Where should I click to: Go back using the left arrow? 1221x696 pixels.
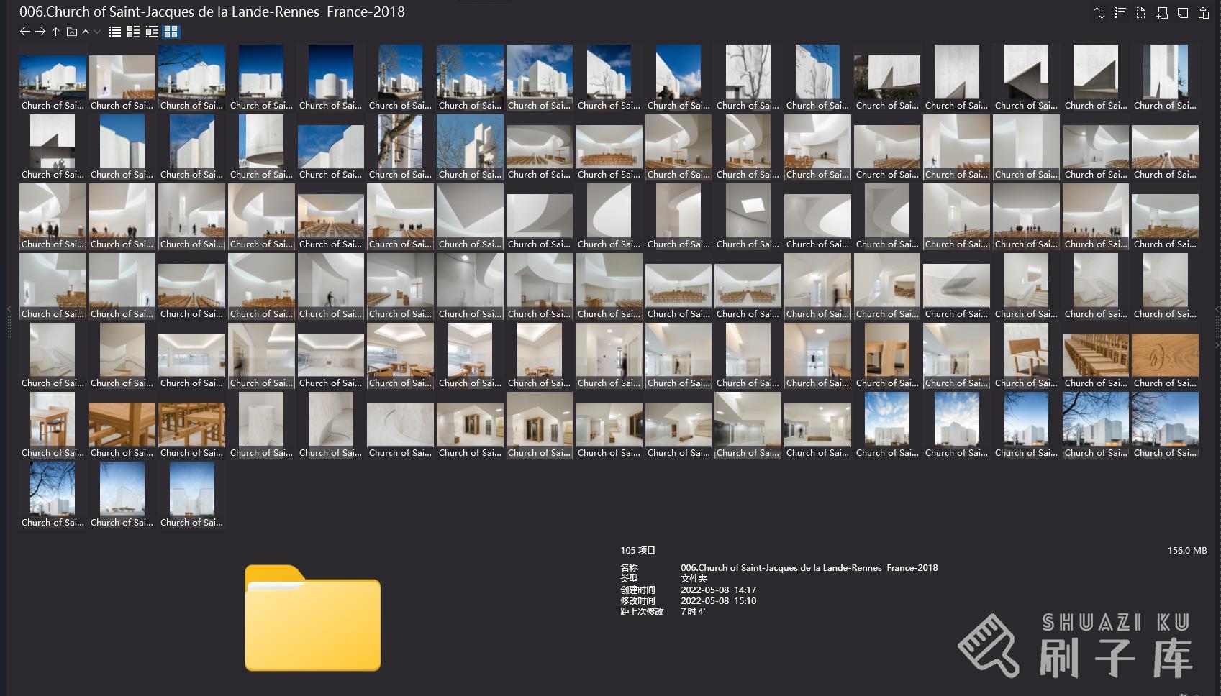click(24, 32)
